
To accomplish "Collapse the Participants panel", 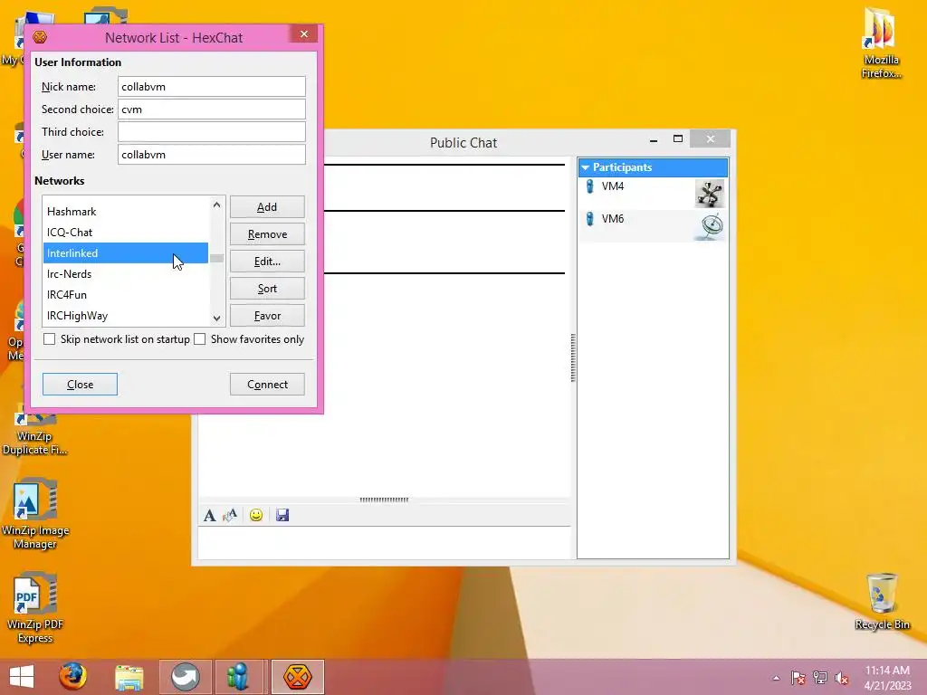I will click(586, 167).
